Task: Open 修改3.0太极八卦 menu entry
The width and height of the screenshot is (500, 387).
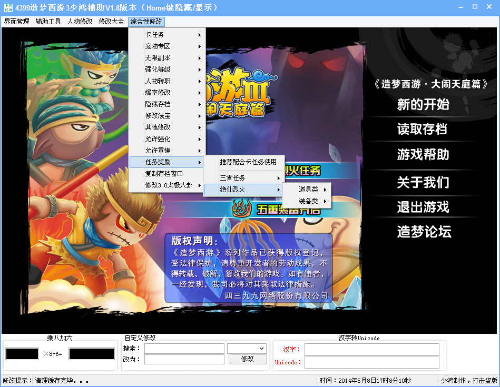Action: [x=166, y=185]
